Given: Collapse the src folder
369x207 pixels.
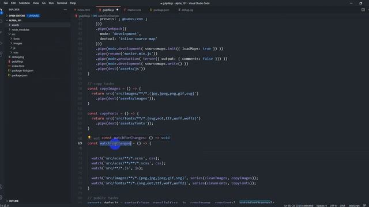Looking at the screenshot, I should [x=13, y=34].
